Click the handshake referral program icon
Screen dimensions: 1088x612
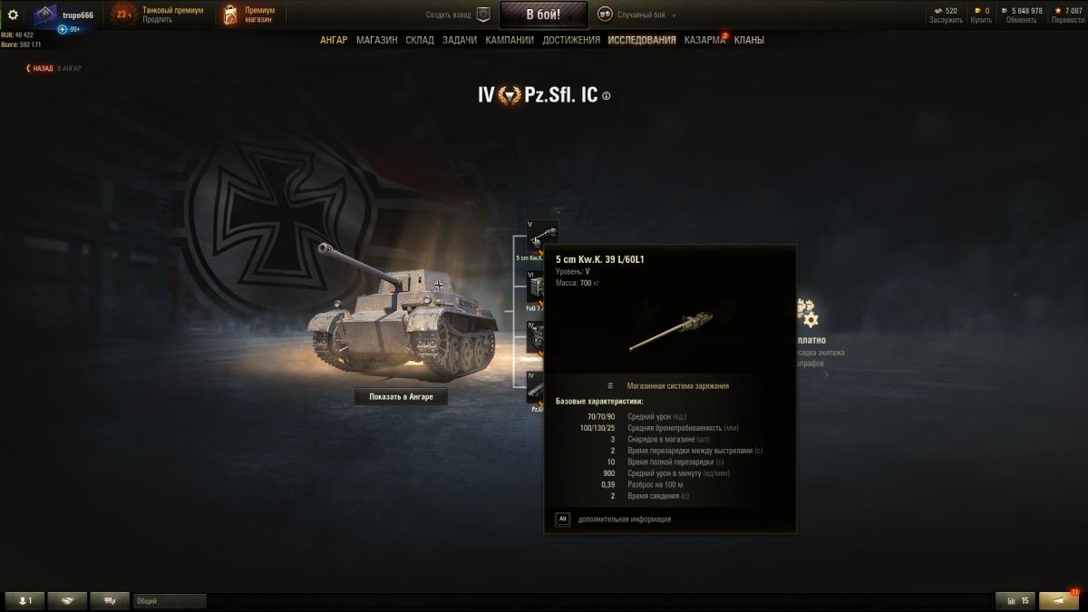68,600
